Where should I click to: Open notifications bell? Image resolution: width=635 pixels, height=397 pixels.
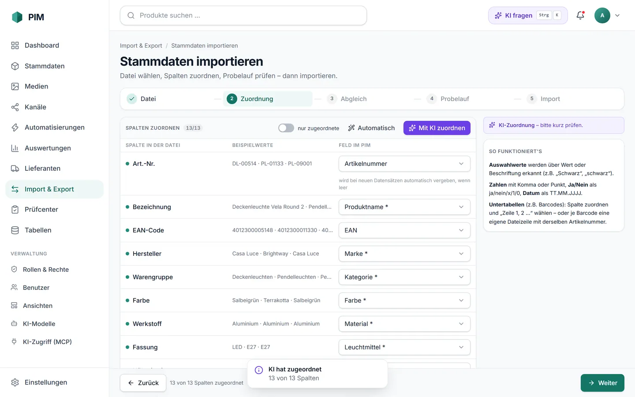click(x=580, y=15)
